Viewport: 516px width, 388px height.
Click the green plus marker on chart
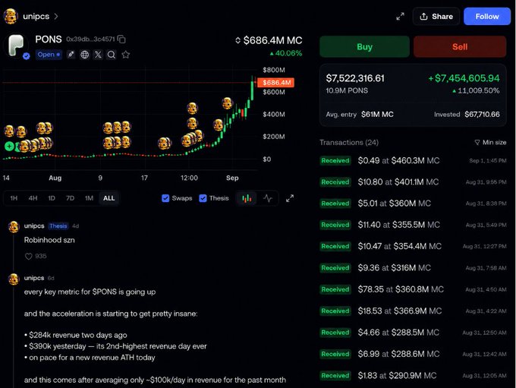tap(9, 146)
